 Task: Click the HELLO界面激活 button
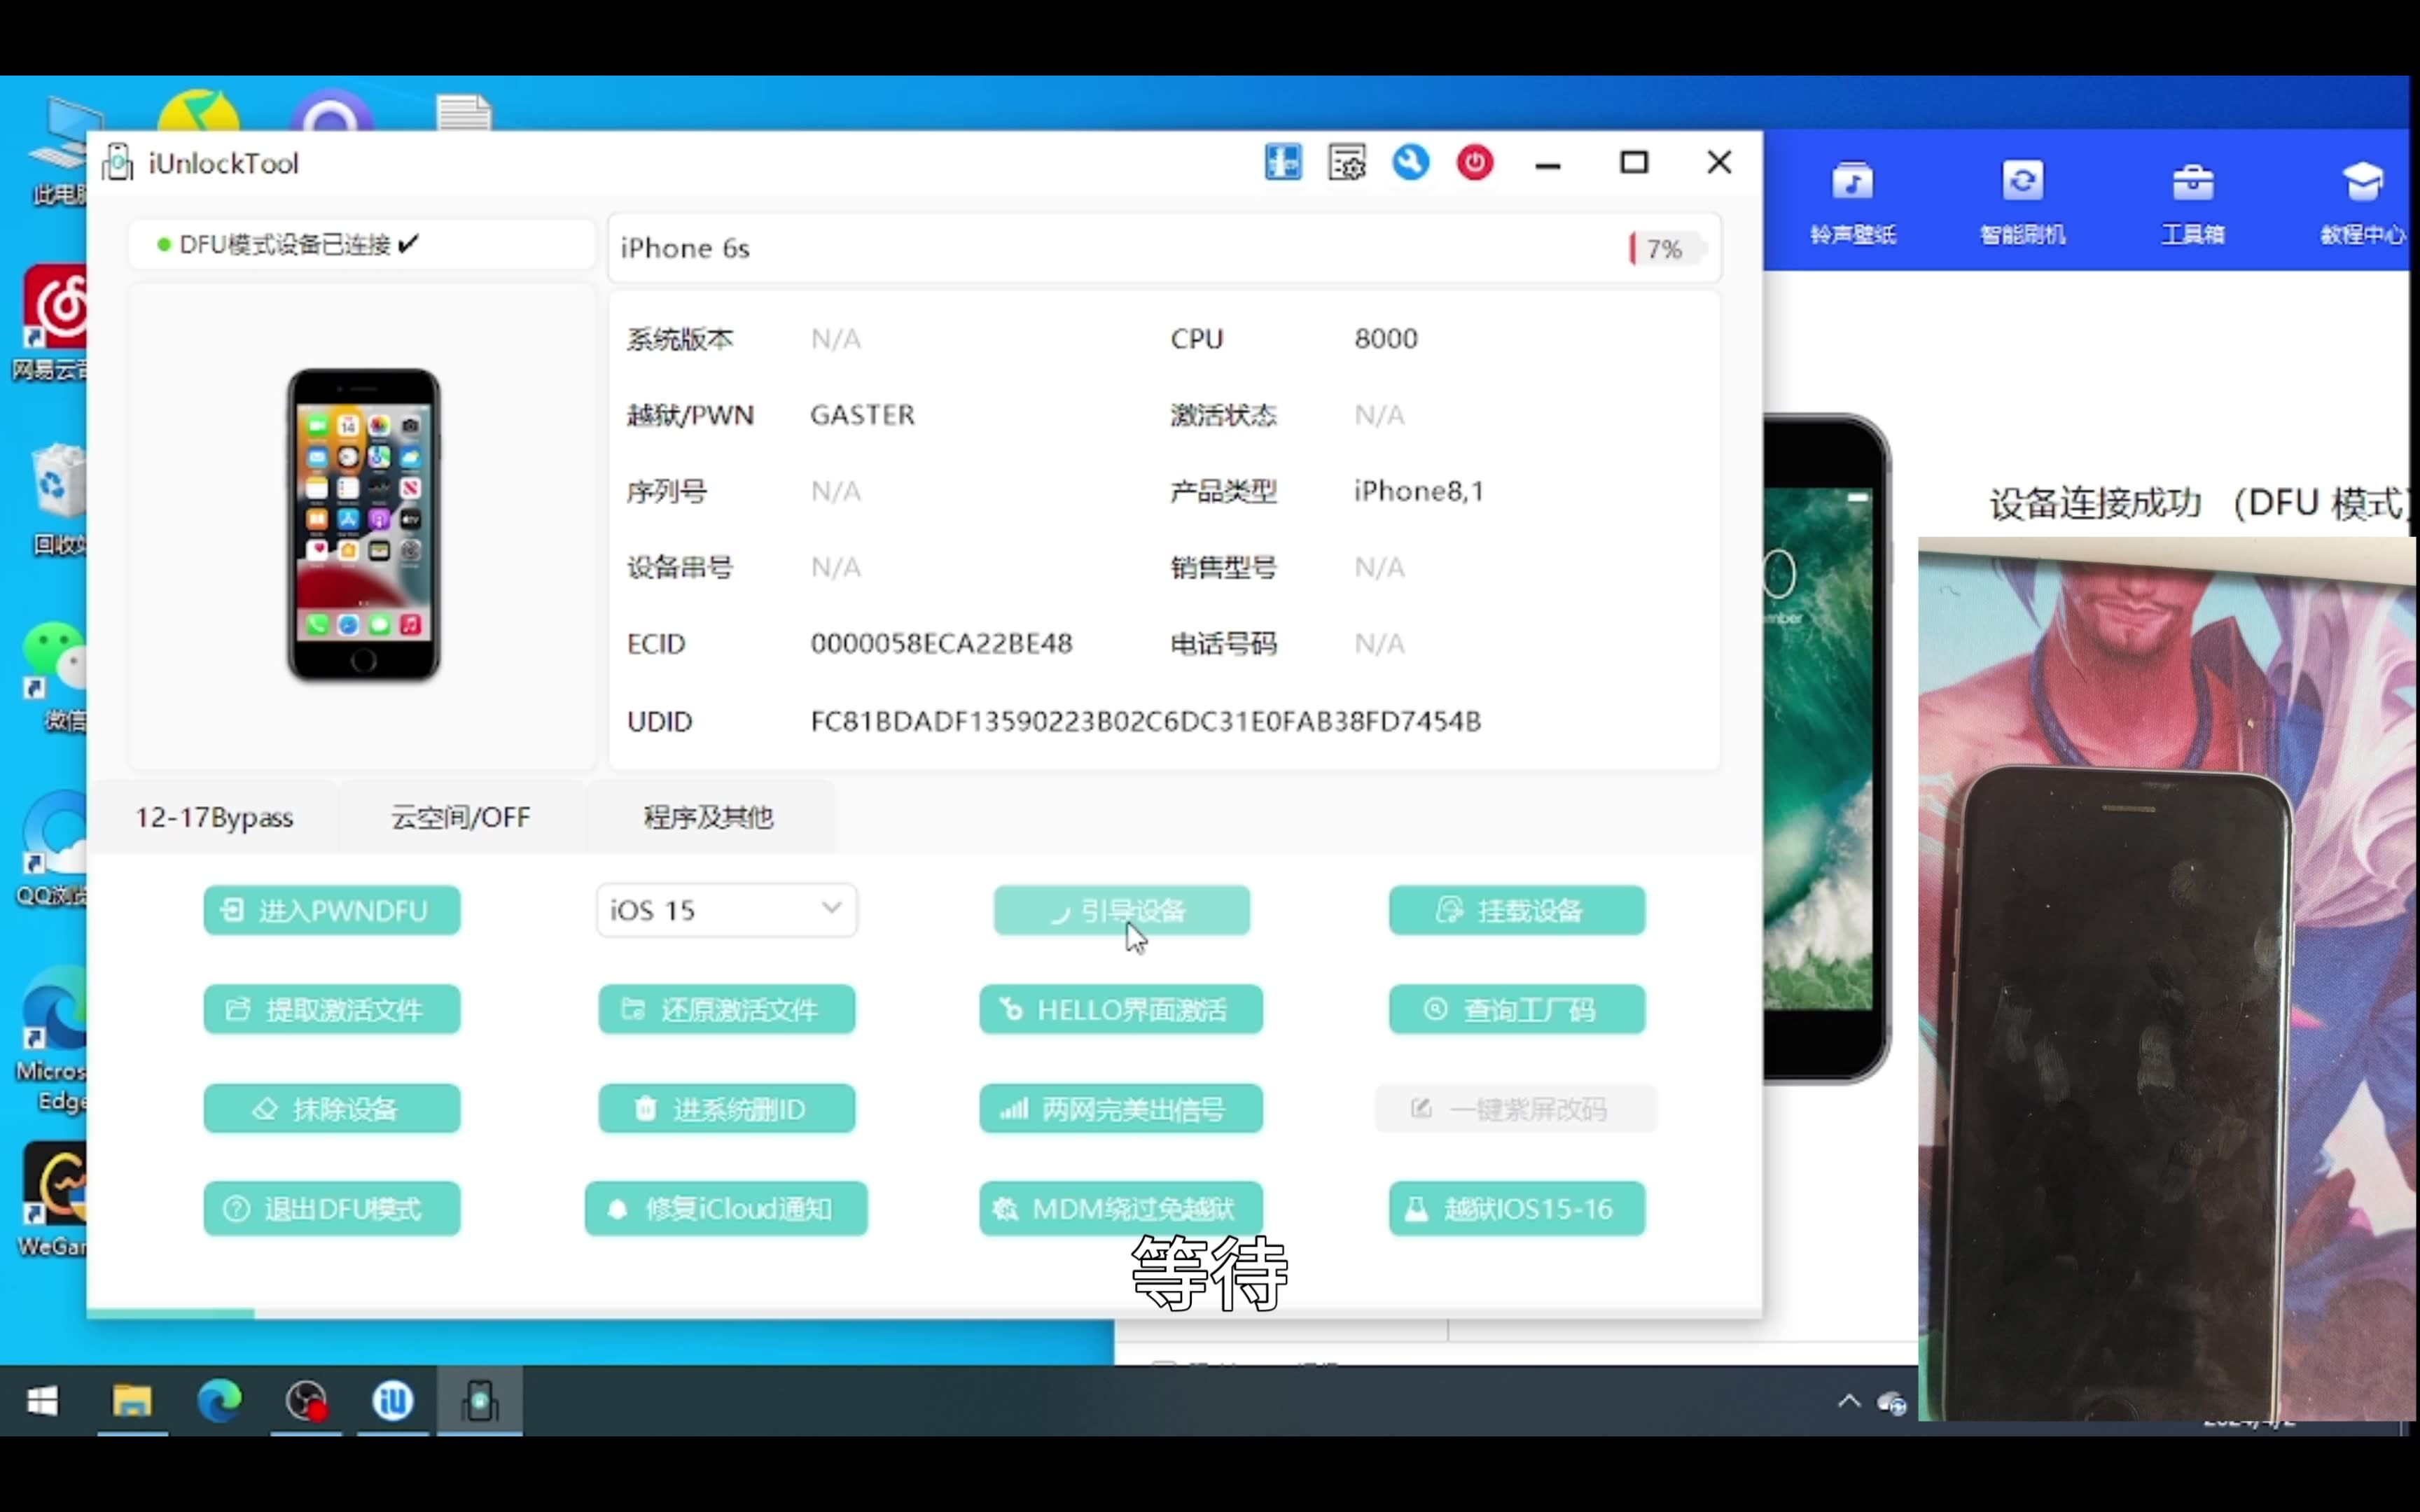point(1121,1009)
